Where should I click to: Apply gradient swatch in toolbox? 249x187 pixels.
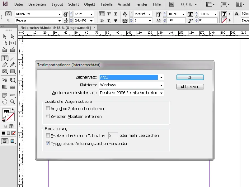[x=9, y=133]
